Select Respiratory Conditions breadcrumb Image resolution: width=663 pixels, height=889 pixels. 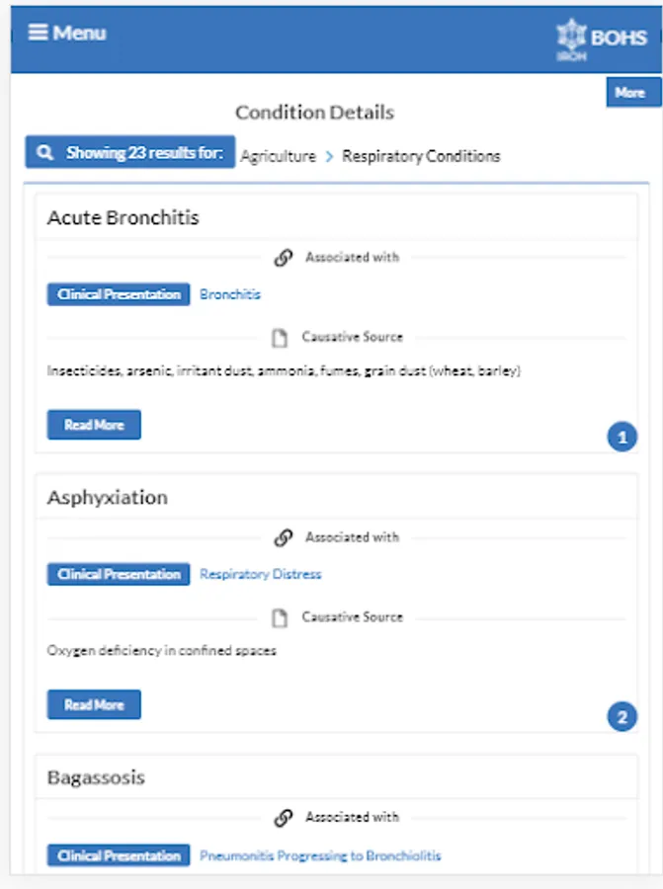pos(421,156)
